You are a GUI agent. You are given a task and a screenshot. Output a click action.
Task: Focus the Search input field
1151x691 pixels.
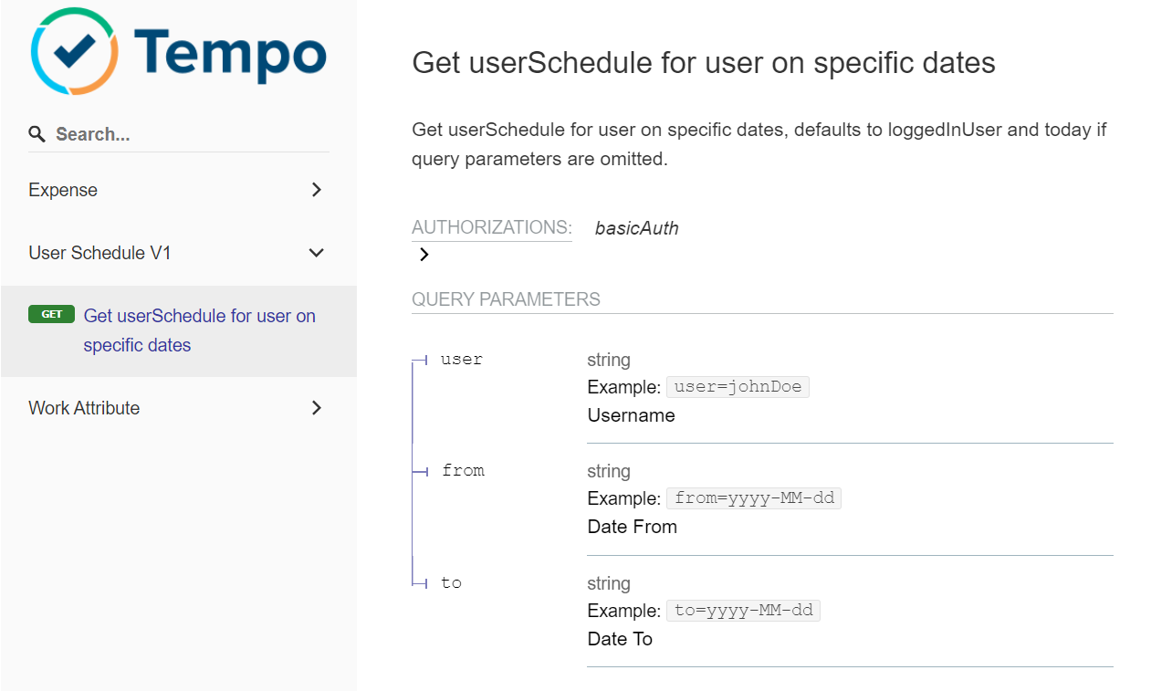pyautogui.click(x=183, y=135)
